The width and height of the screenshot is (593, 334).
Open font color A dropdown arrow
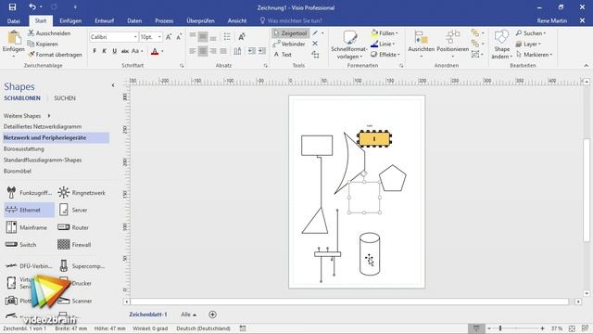pyautogui.click(x=163, y=52)
